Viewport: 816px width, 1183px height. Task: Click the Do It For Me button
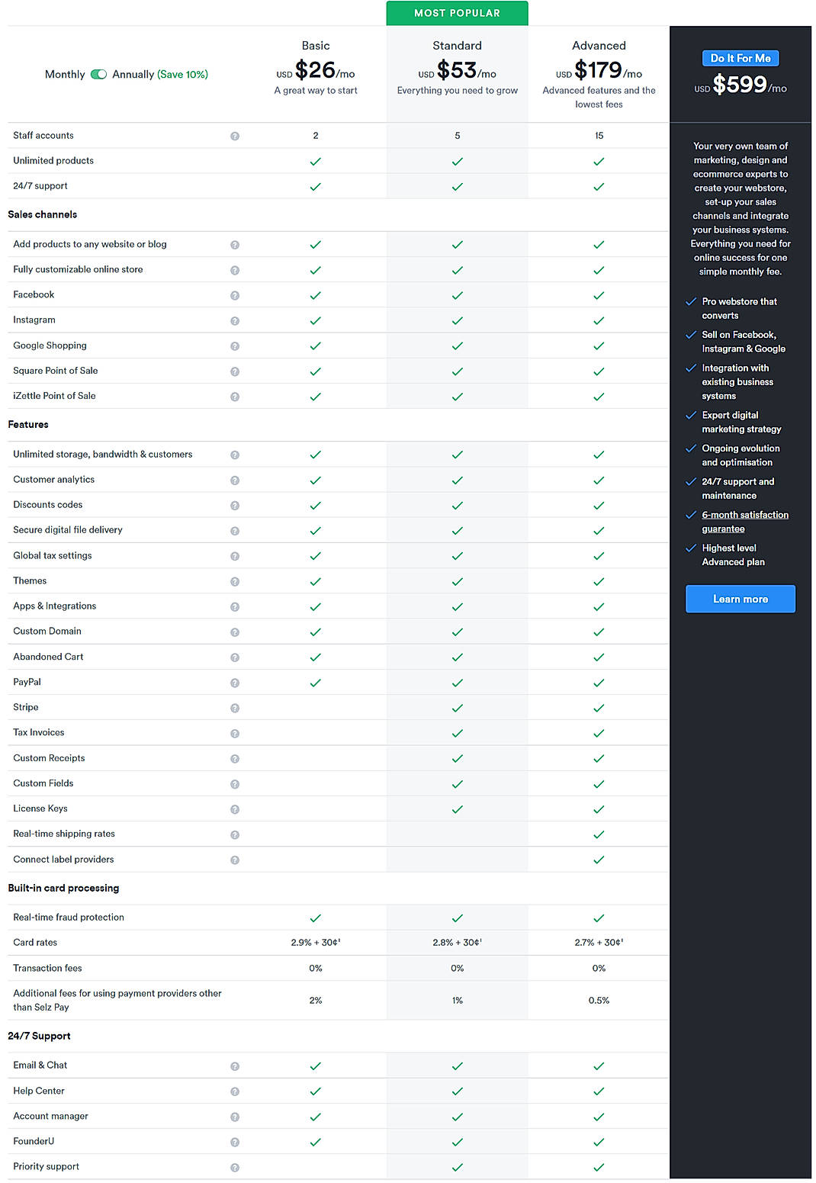tap(740, 58)
